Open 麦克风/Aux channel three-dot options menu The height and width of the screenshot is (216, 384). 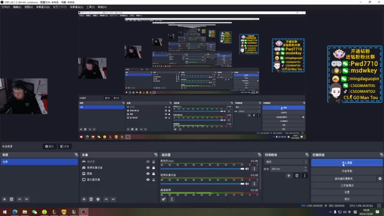pos(254,169)
